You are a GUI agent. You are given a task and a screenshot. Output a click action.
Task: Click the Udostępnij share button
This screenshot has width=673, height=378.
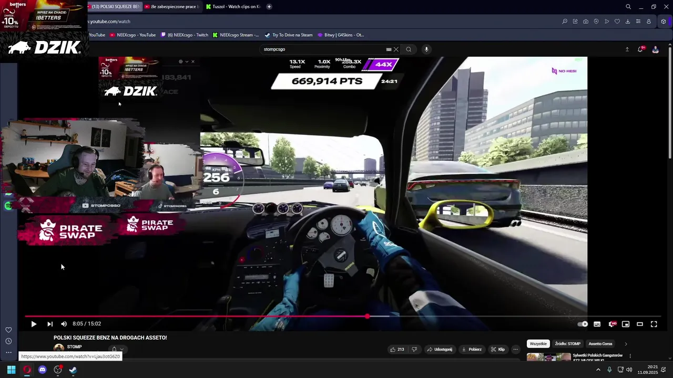(x=440, y=349)
